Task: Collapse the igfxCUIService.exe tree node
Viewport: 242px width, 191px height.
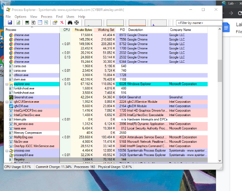Action: [x=7, y=102]
